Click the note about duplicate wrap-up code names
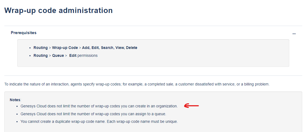 pyautogui.click(x=99, y=121)
